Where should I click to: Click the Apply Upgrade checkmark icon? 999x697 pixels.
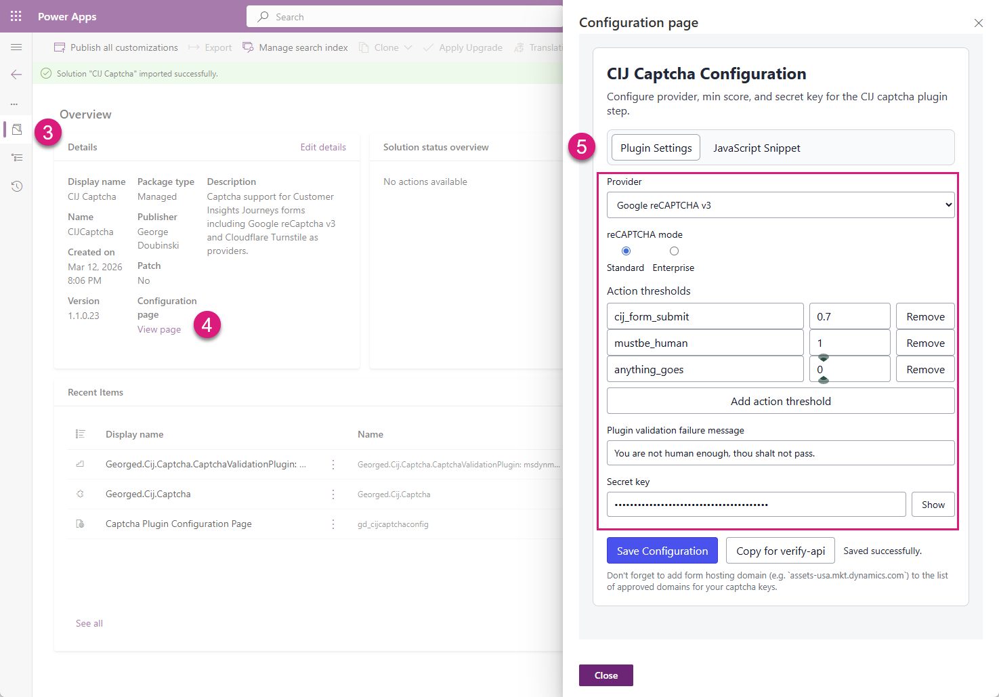click(x=428, y=47)
